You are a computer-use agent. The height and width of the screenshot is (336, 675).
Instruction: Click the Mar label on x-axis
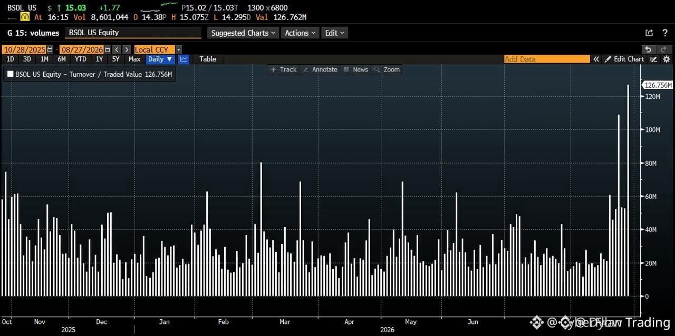(x=285, y=321)
